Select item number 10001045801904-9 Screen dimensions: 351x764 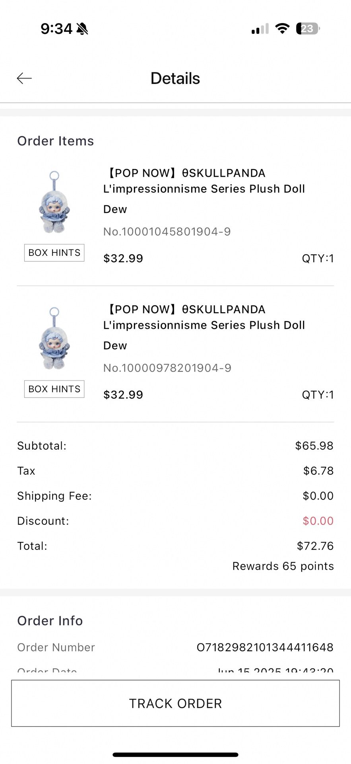[x=167, y=232]
